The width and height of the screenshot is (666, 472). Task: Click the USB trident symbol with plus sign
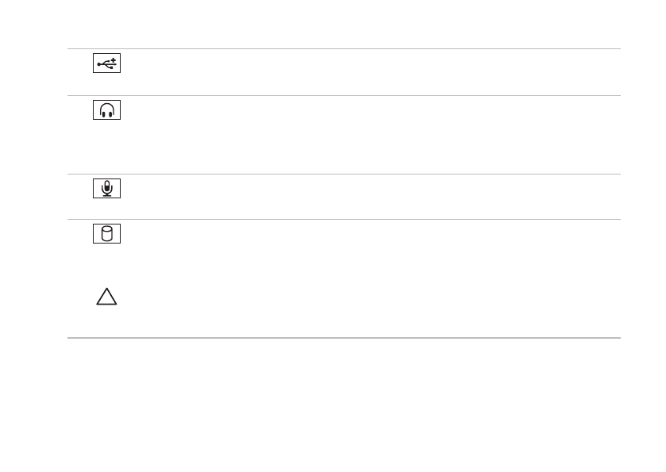tap(106, 63)
